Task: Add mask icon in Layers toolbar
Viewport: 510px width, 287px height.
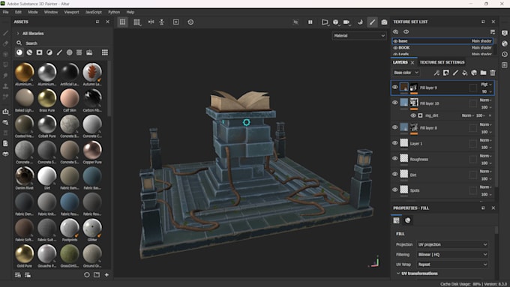Action: tap(446, 73)
